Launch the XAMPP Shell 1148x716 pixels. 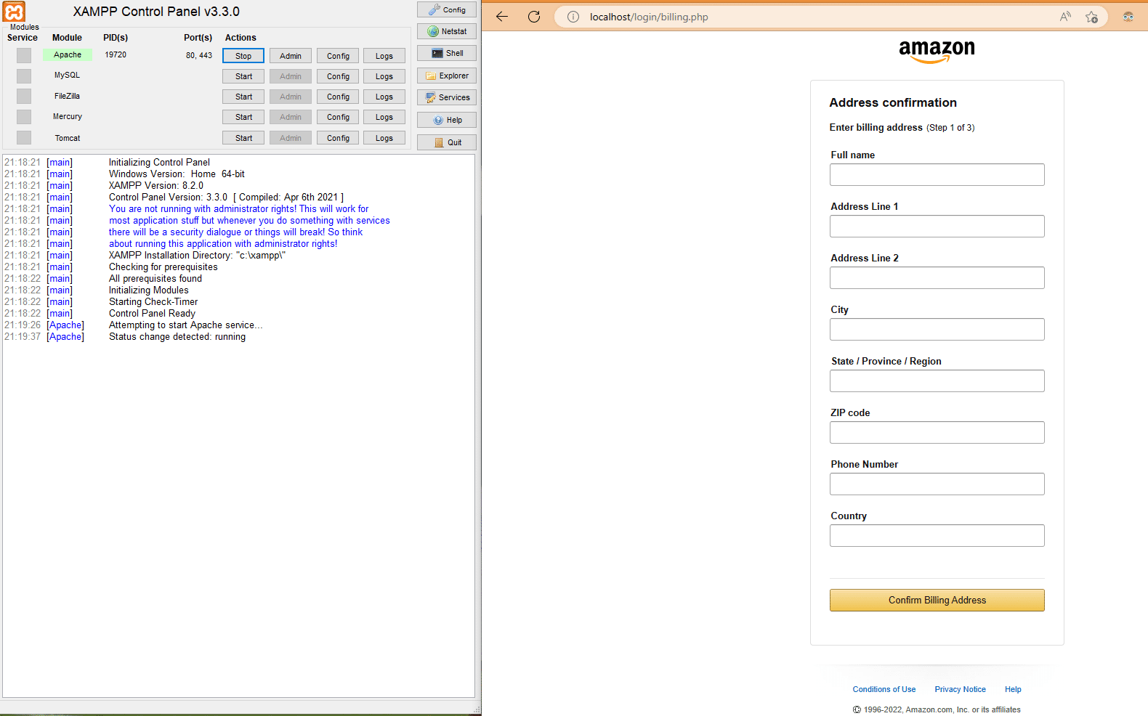447,53
